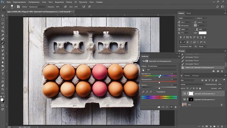Switch to the Каналы tab
This screenshot has height=128, width=227.
click(187, 75)
